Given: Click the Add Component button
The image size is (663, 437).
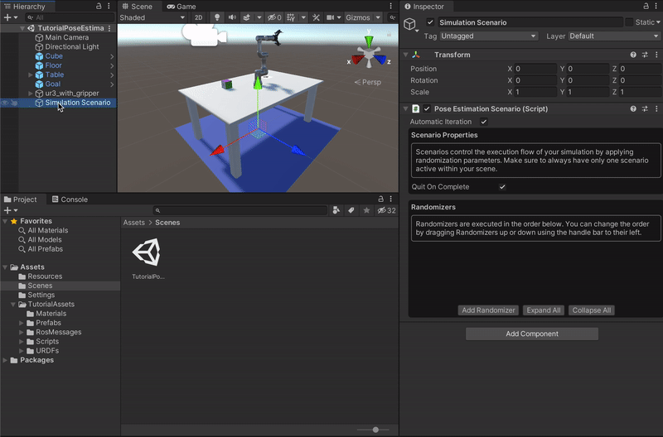Looking at the screenshot, I should tap(532, 334).
